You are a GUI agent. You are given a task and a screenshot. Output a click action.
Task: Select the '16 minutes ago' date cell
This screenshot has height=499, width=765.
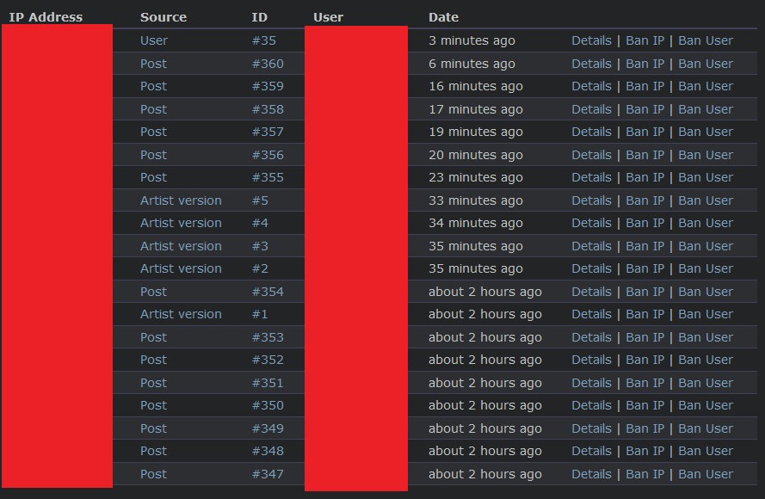[475, 86]
